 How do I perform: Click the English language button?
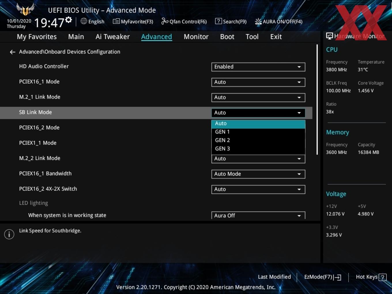pyautogui.click(x=93, y=21)
